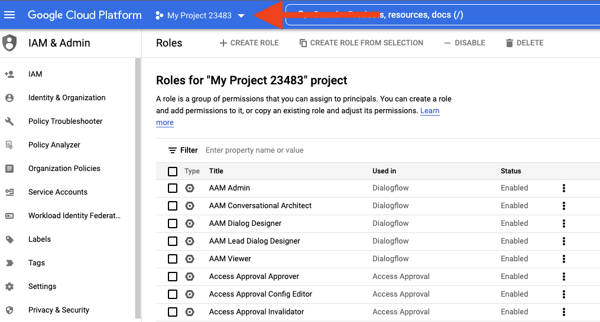Click the Policy Troubleshooter wrench icon

coord(9,121)
